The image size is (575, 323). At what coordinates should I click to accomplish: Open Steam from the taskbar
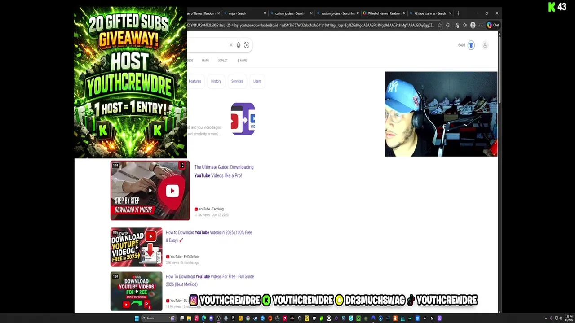[255, 319]
